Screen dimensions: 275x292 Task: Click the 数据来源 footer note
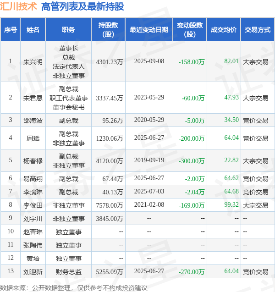pos(73,288)
